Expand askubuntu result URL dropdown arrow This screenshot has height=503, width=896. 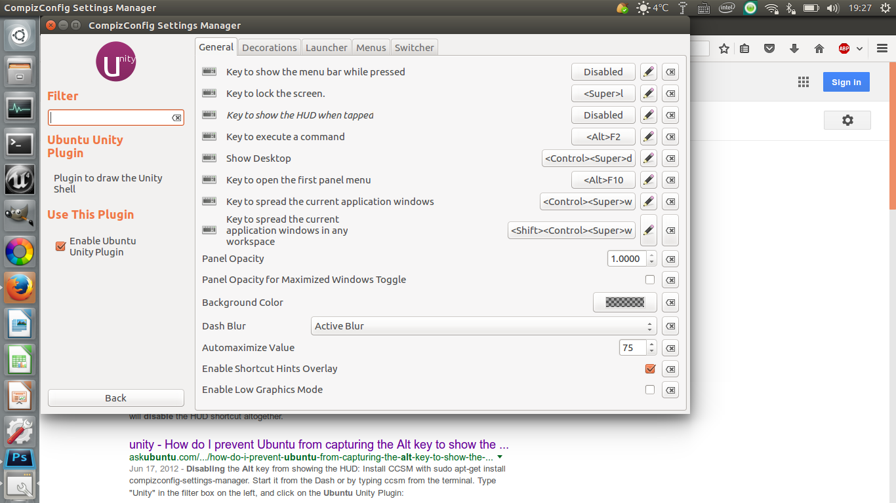coord(500,457)
